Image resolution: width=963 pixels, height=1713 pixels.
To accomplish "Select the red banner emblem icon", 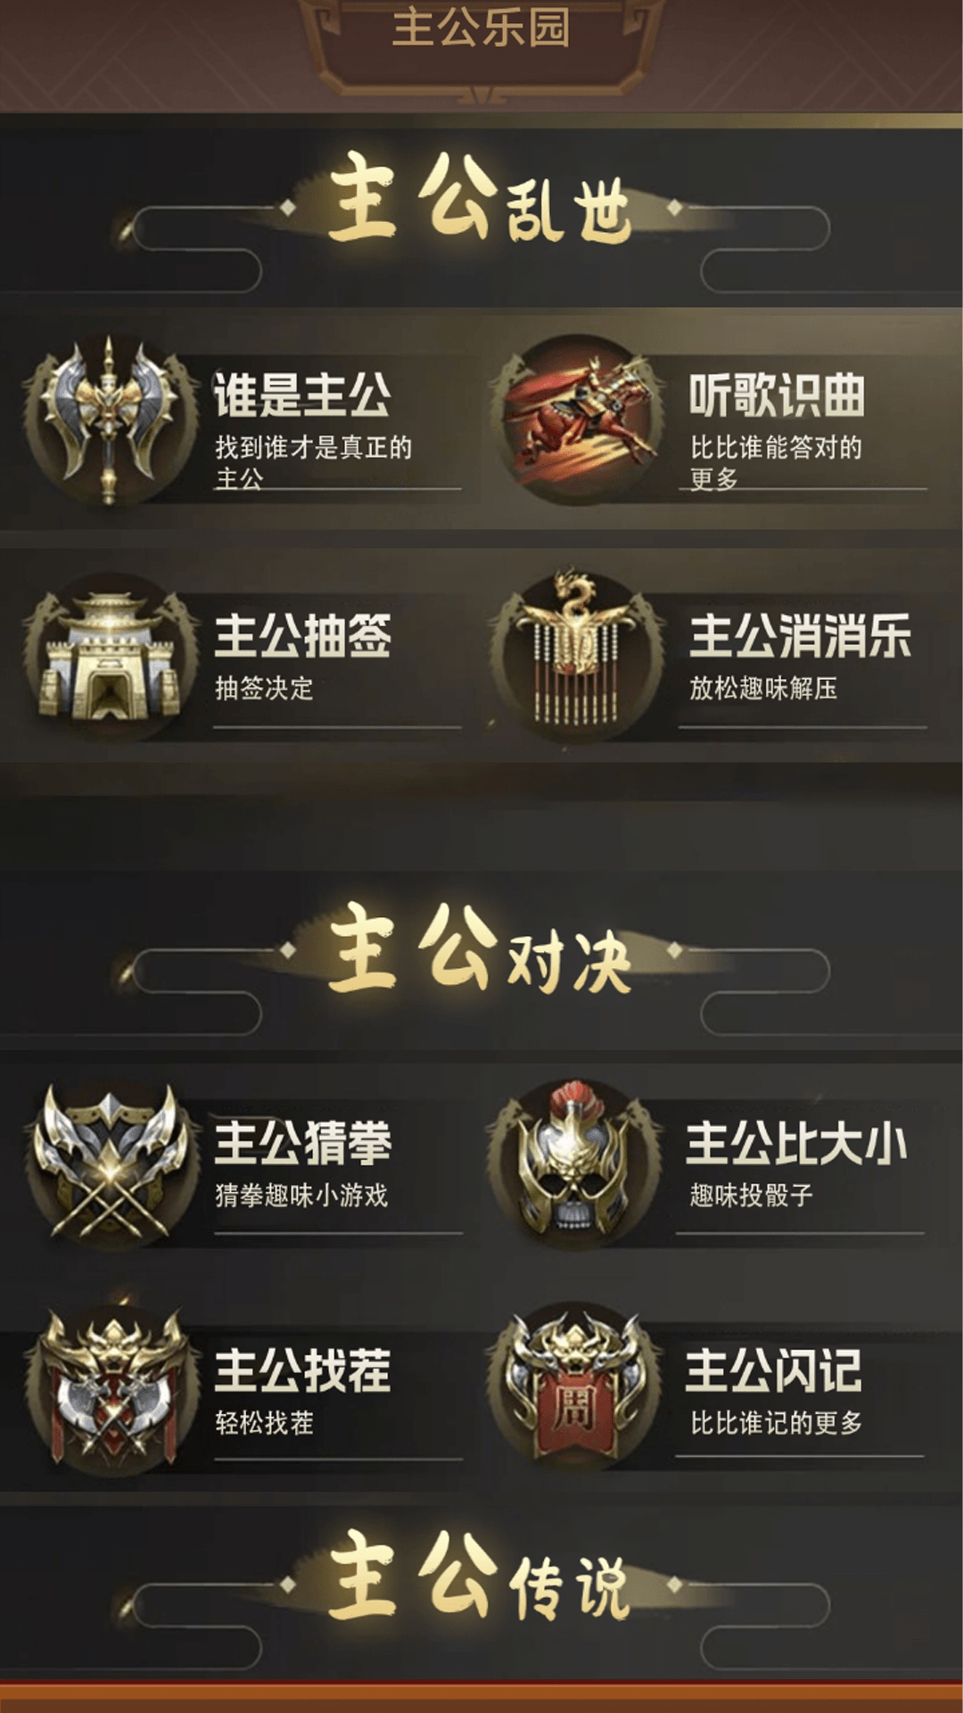I will pyautogui.click(x=575, y=1387).
